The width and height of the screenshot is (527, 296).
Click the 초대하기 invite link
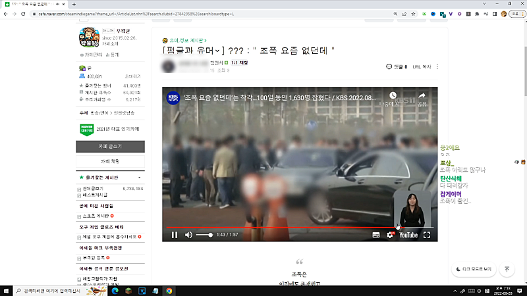tap(133, 76)
